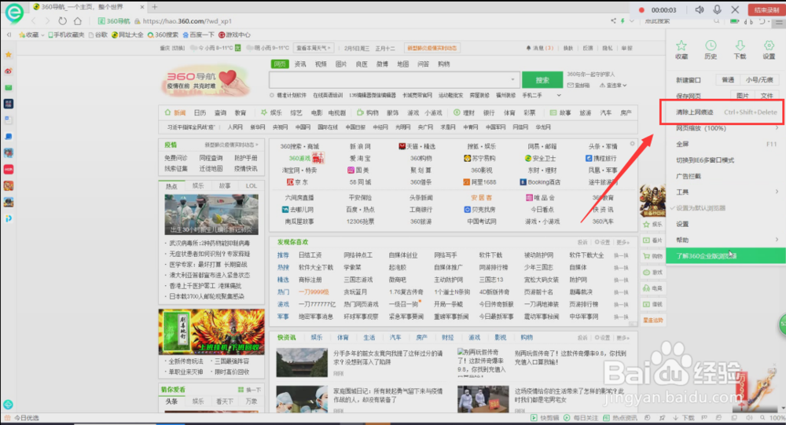Image resolution: width=786 pixels, height=425 pixels.
Task: Open 设置 text item in menu list
Action: pos(682,224)
